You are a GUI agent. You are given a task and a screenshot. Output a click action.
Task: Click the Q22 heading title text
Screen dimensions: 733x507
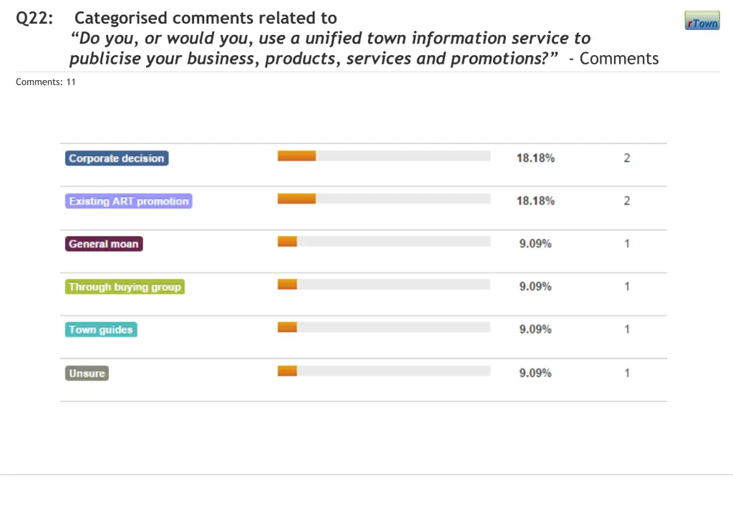pyautogui.click(x=205, y=18)
